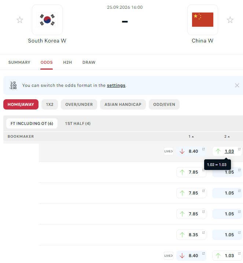Select the Over/Under odds type
243x263 pixels.
tap(79, 104)
